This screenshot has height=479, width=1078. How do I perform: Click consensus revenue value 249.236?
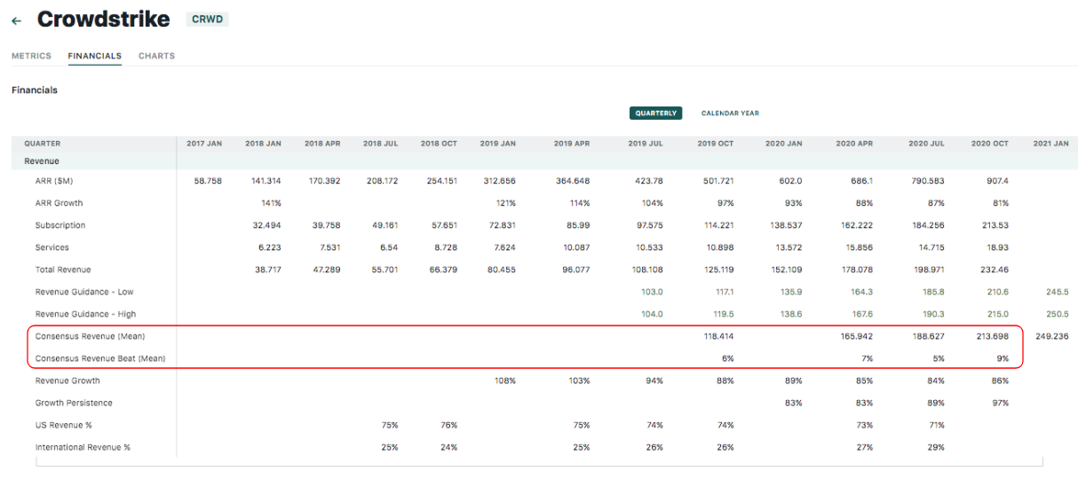[x=1052, y=336]
